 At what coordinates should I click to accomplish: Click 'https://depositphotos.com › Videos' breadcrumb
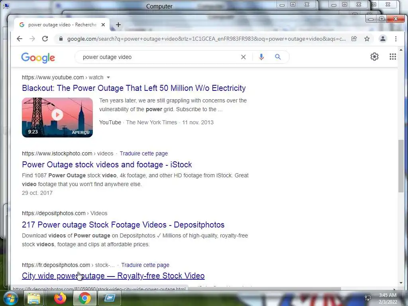65,214
